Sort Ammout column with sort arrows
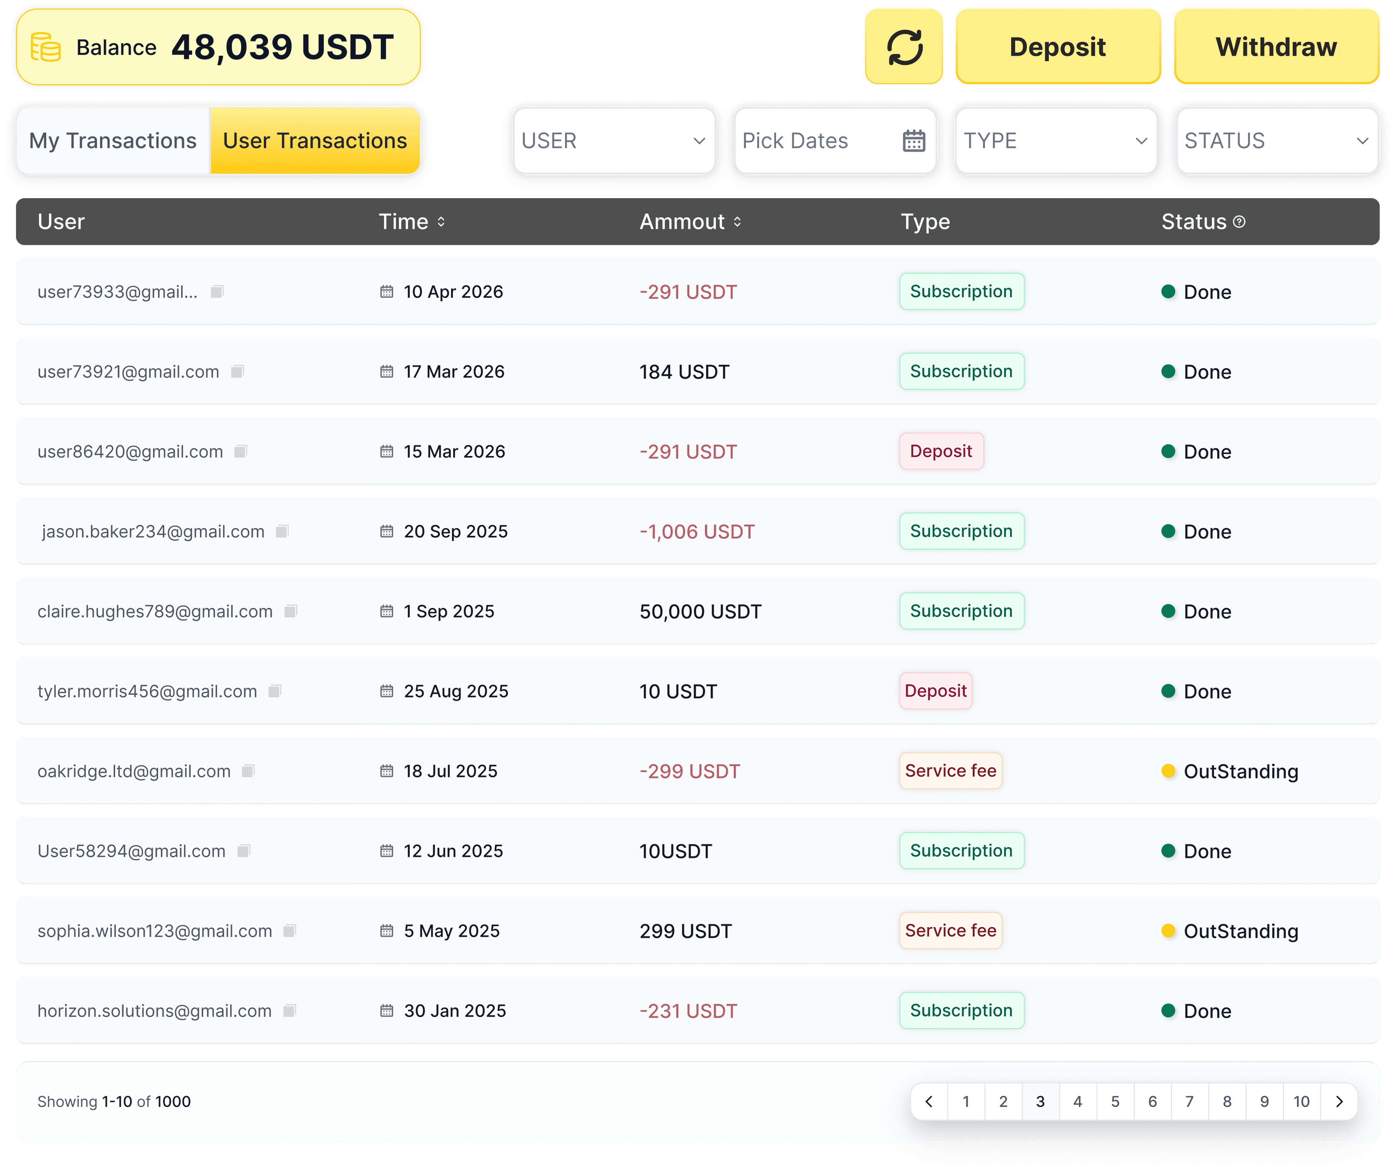This screenshot has height=1174, width=1399. pos(737,222)
